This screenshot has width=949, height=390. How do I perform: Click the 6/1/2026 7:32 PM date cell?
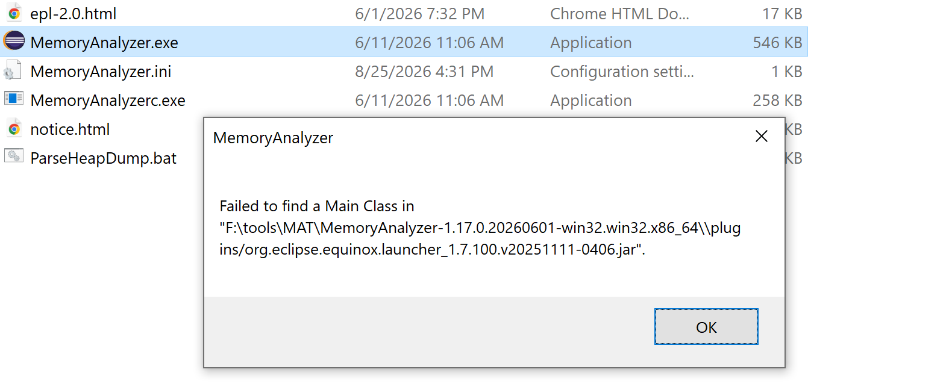(419, 13)
